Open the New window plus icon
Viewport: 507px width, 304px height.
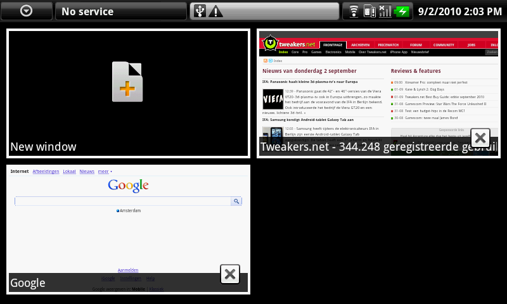[127, 82]
